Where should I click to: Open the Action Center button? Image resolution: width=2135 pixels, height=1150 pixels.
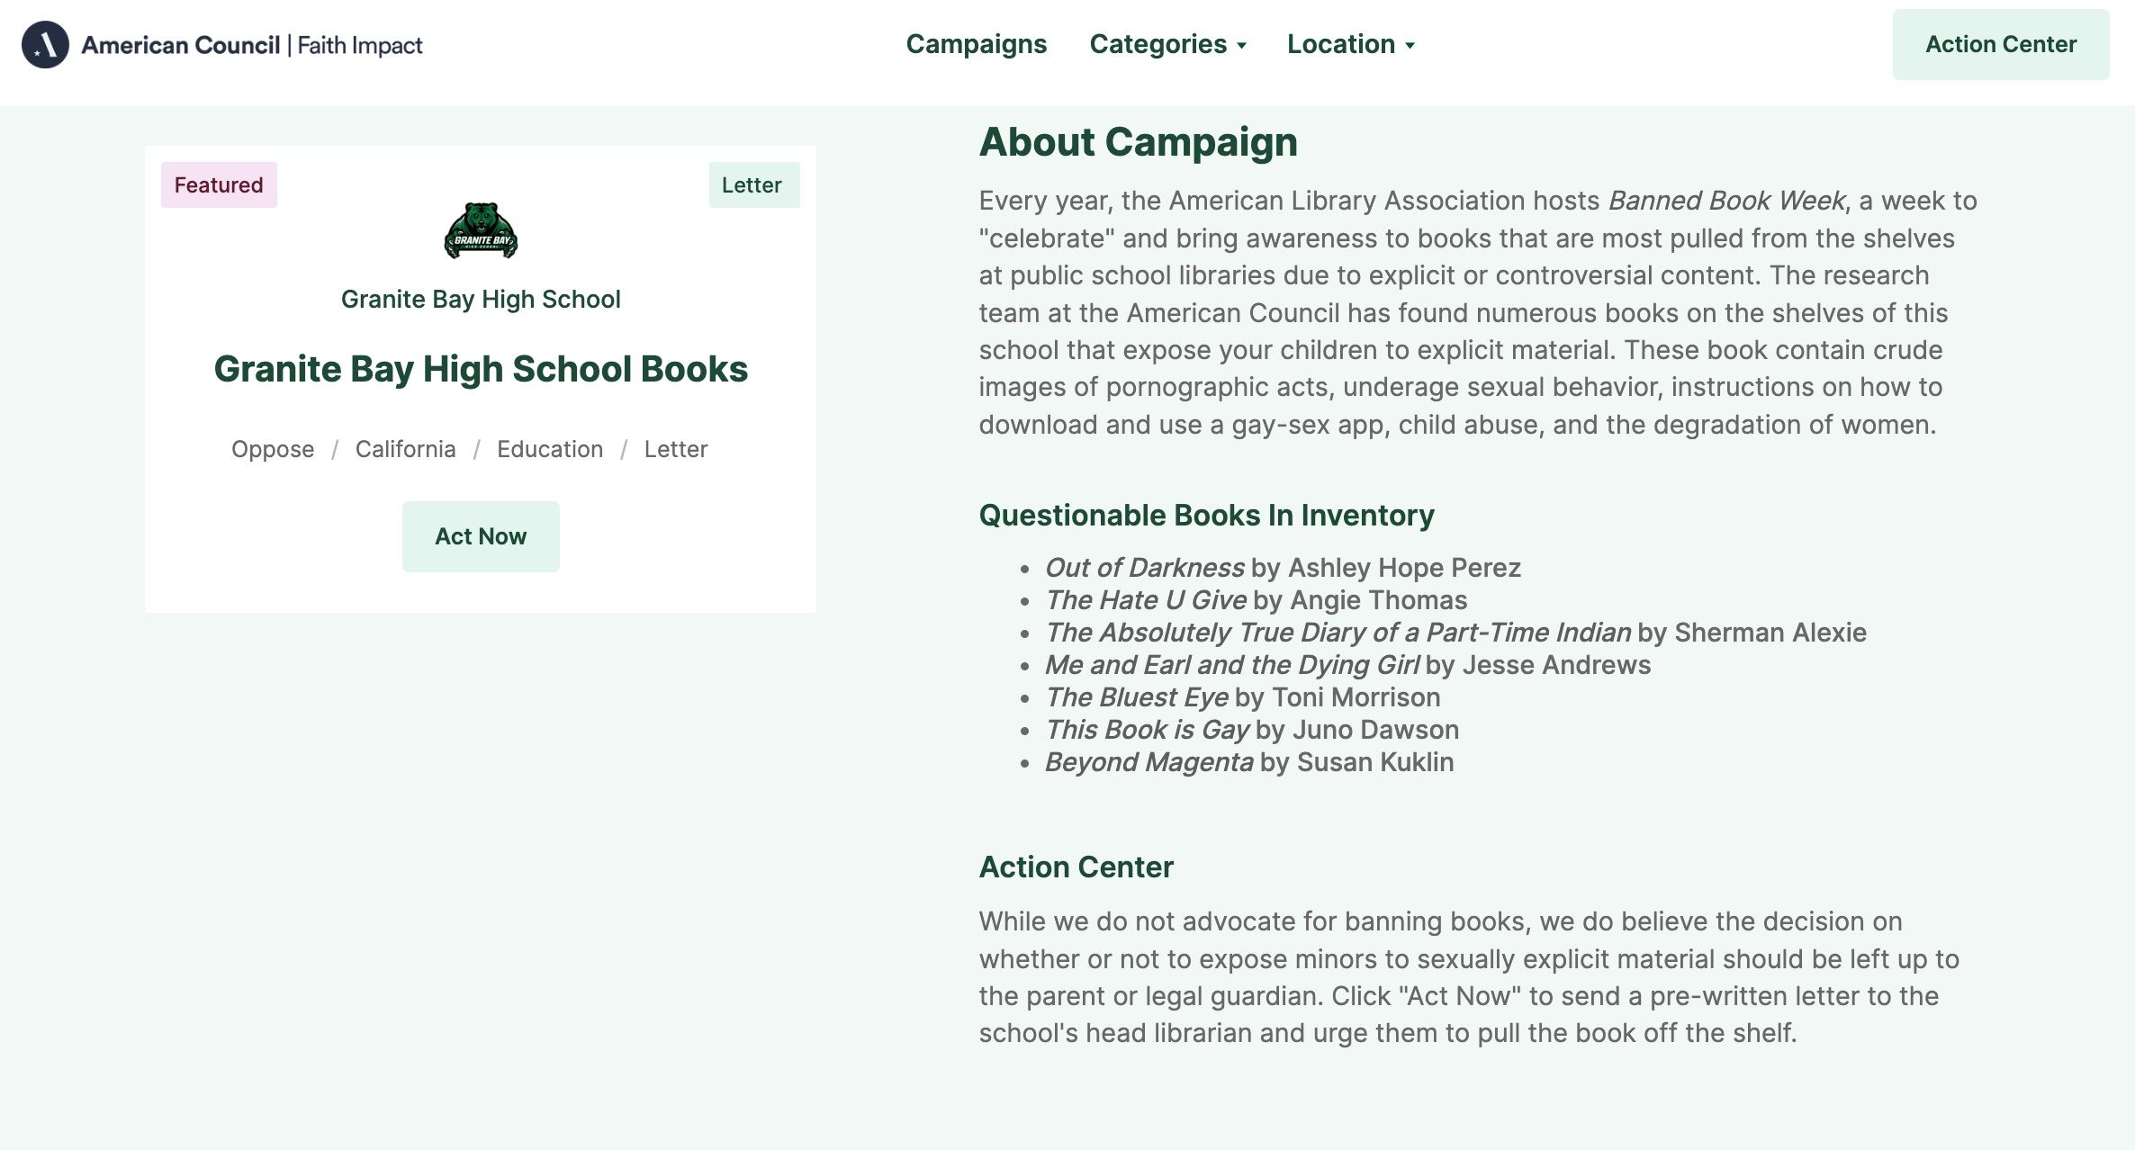[2000, 44]
